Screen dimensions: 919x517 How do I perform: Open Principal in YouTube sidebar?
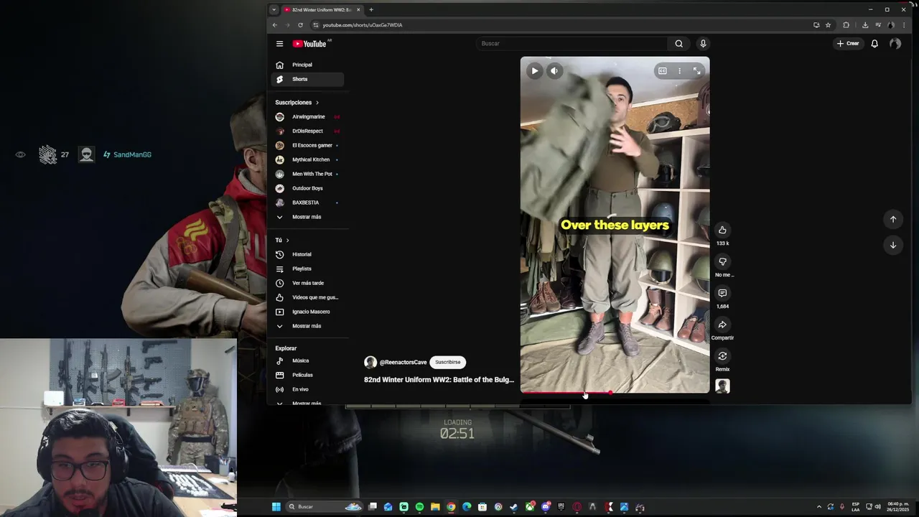click(x=308, y=65)
